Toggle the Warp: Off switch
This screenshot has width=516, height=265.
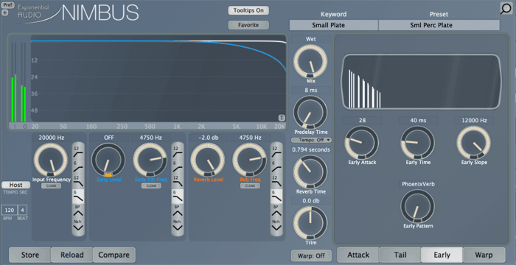click(311, 255)
